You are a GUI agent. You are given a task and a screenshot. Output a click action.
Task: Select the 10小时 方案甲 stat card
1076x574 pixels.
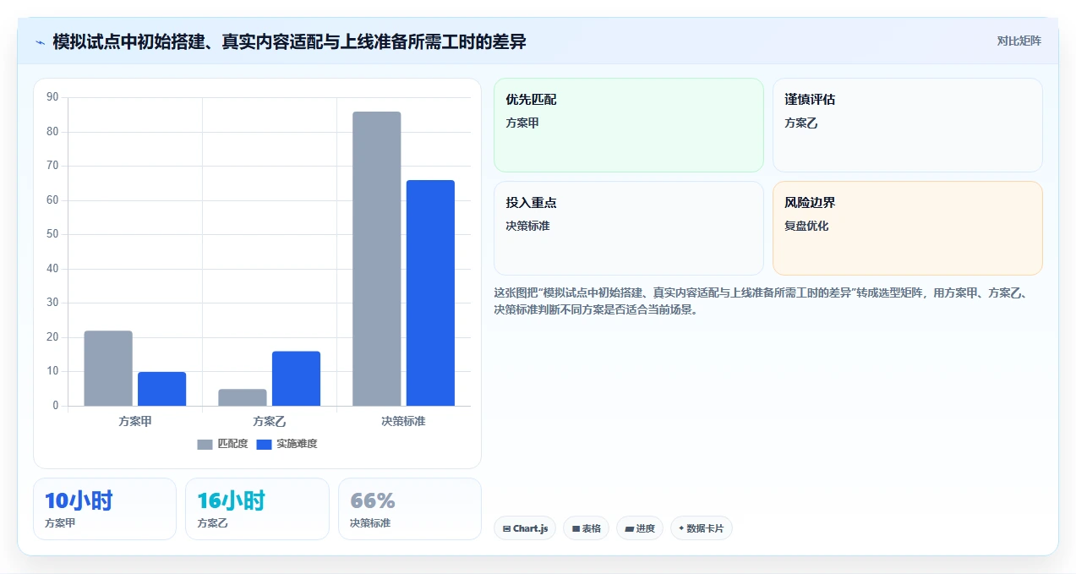point(105,509)
